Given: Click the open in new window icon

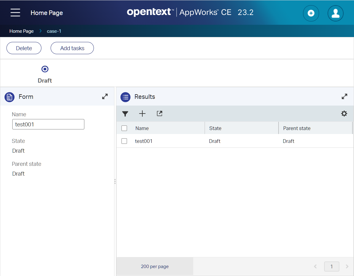Looking at the screenshot, I should tap(160, 114).
